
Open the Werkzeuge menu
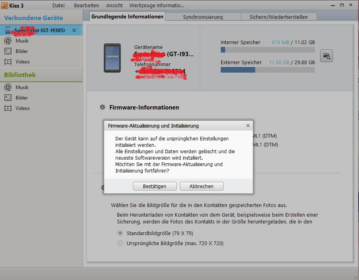[143, 5]
